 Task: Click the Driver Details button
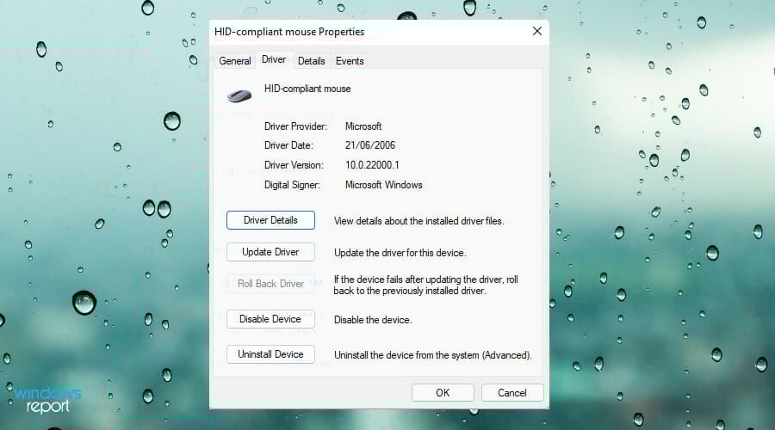[270, 220]
